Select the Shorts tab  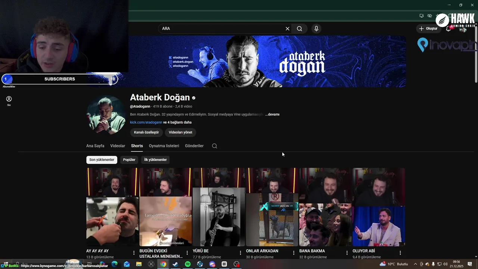[137, 146]
